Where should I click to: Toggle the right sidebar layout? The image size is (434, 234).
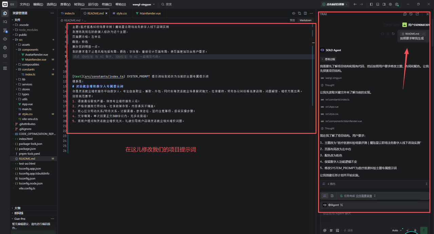tap(384, 4)
